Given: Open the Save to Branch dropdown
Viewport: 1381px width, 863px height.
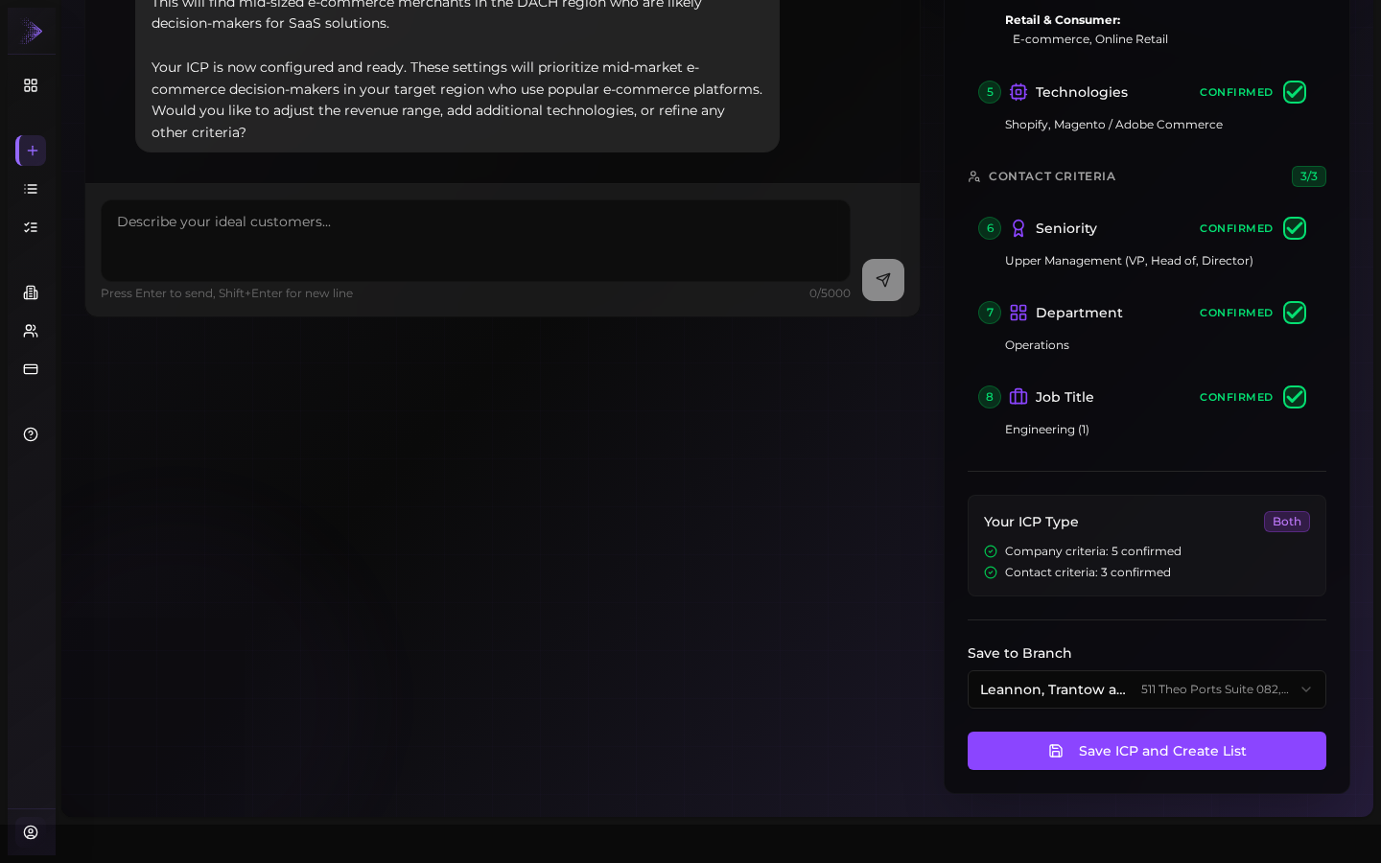Looking at the screenshot, I should pyautogui.click(x=1147, y=689).
